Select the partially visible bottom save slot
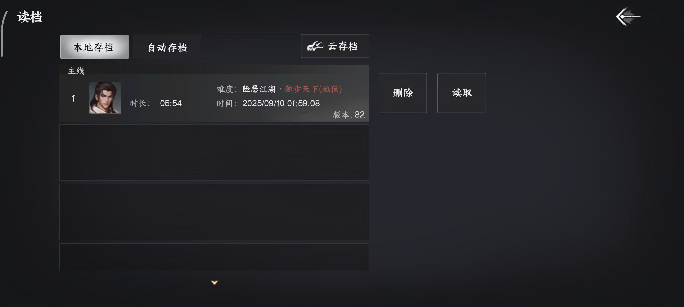 coord(214,257)
